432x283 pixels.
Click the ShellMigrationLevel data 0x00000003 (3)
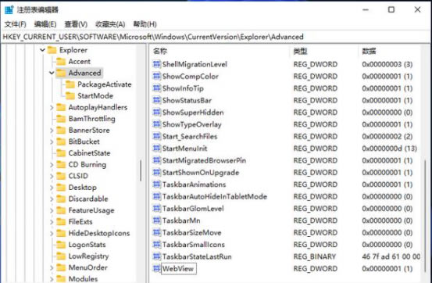(x=387, y=64)
